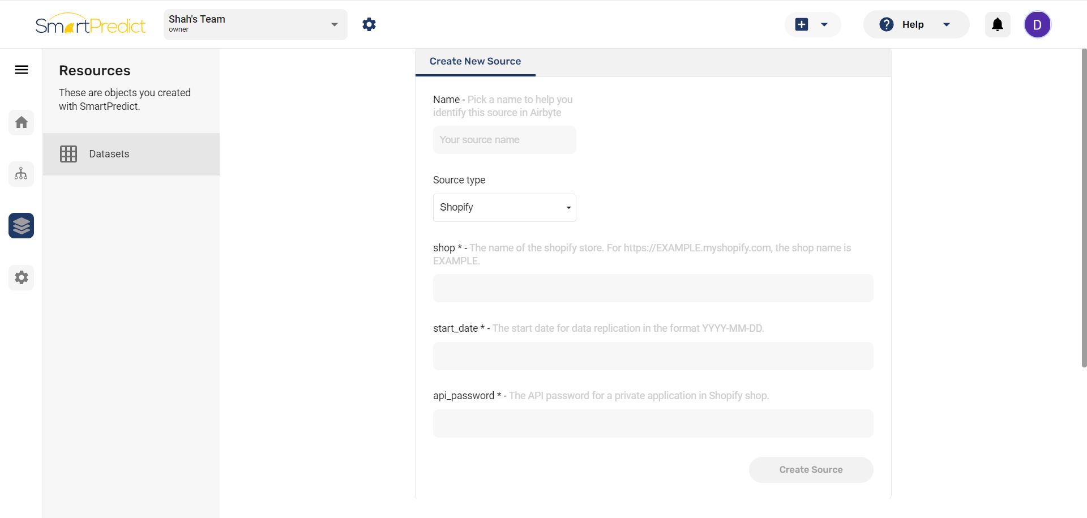
Task: Click the Help button label
Action: (913, 24)
